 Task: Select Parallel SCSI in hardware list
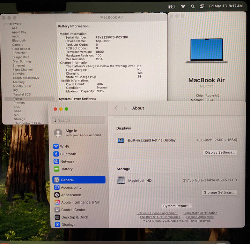[x=22, y=94]
